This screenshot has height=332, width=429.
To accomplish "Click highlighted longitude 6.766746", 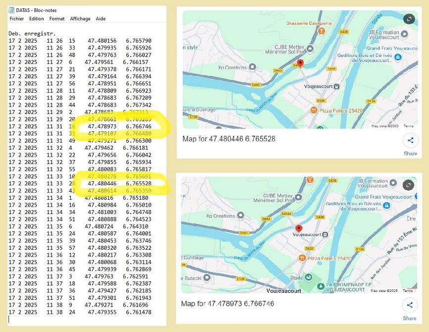I will tap(139, 126).
